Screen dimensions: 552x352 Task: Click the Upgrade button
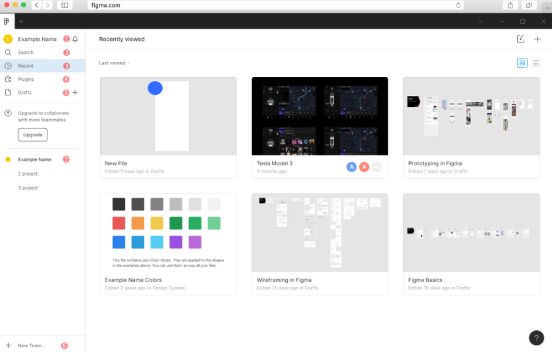pos(33,135)
